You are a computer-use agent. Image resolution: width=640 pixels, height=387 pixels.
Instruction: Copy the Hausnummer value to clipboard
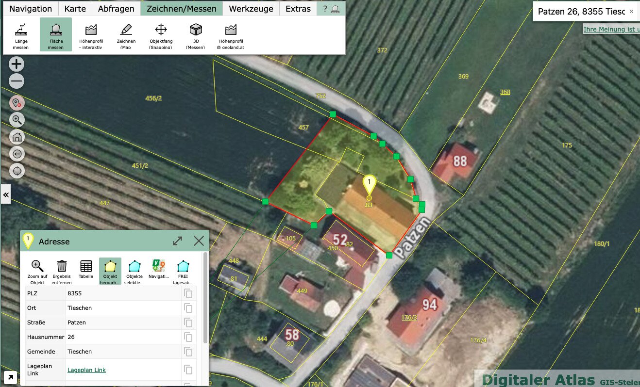[188, 337]
